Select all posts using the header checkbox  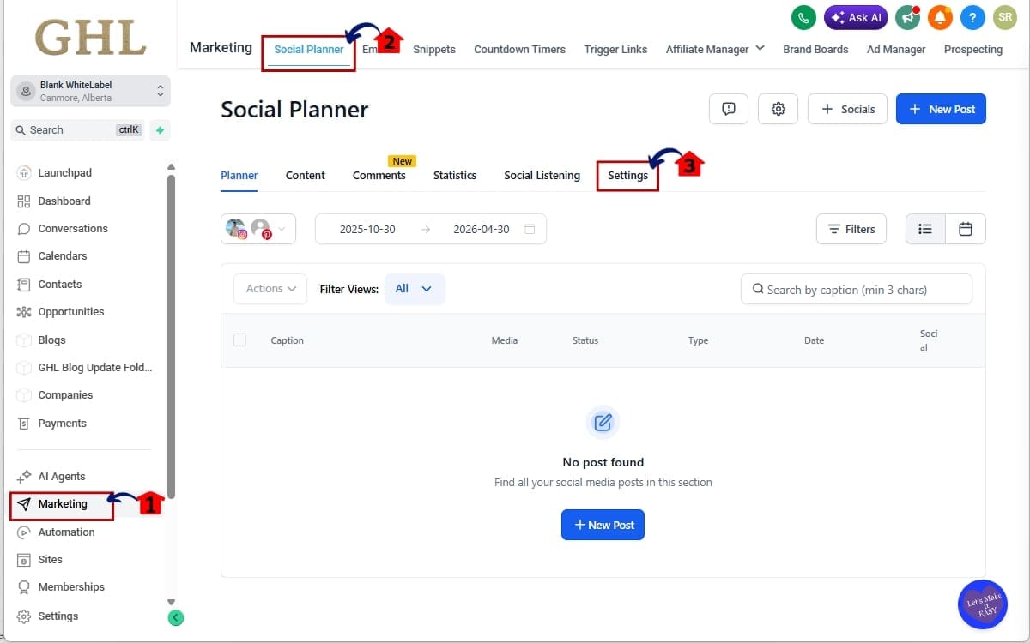click(x=240, y=340)
